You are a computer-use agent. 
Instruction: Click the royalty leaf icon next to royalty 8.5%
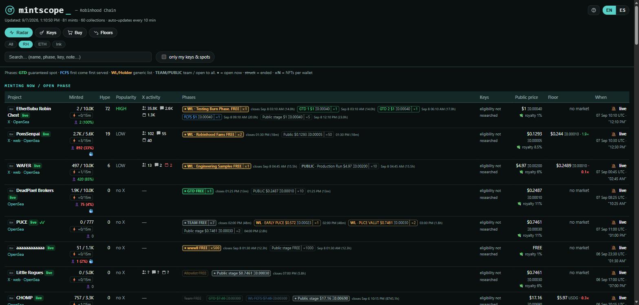point(519,147)
